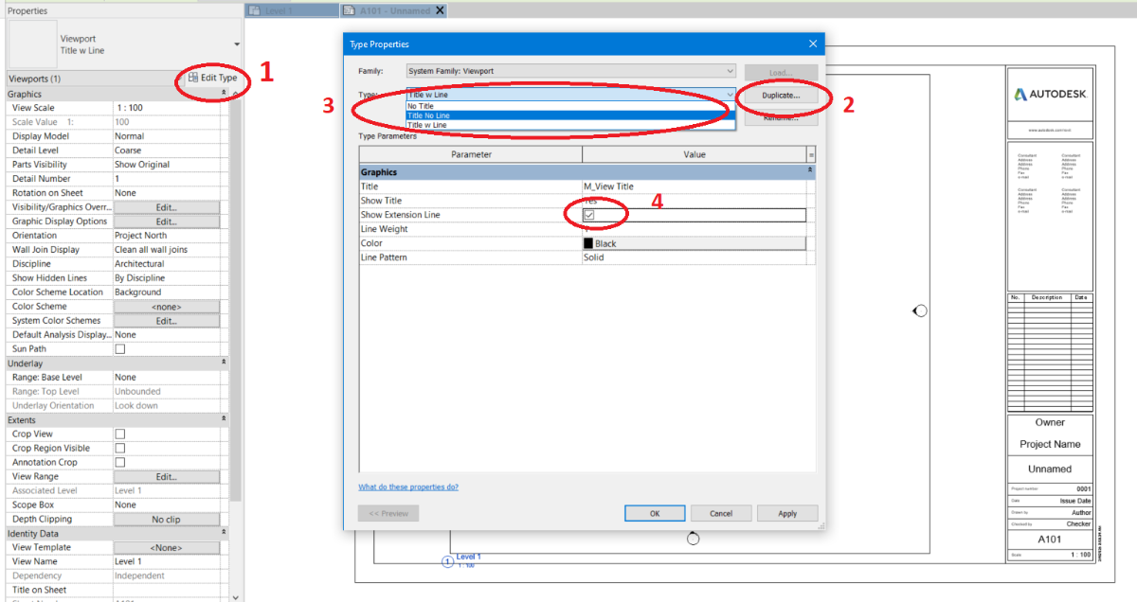Image resolution: width=1137 pixels, height=602 pixels.
Task: Click the M_View Title value cell
Action: pyautogui.click(x=695, y=186)
